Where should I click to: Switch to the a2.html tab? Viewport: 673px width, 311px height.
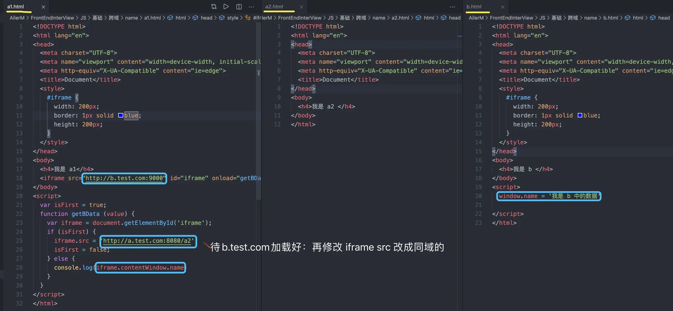(274, 7)
